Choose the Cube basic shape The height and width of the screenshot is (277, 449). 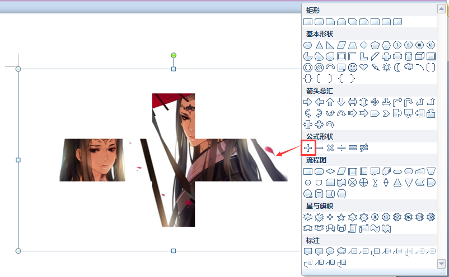click(x=419, y=56)
